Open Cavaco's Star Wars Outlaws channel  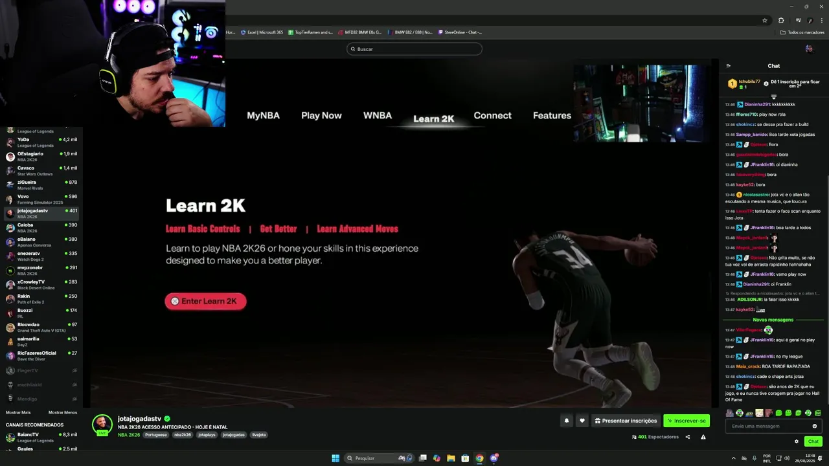click(x=40, y=170)
